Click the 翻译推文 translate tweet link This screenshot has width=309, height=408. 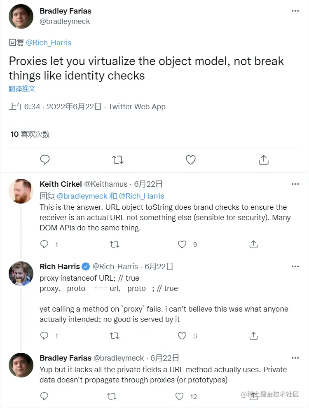tap(22, 89)
